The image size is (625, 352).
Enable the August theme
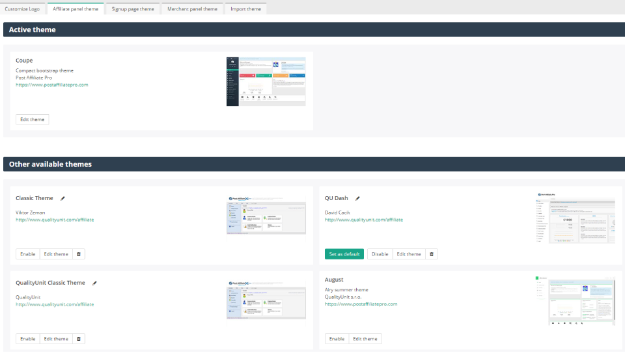tap(337, 339)
